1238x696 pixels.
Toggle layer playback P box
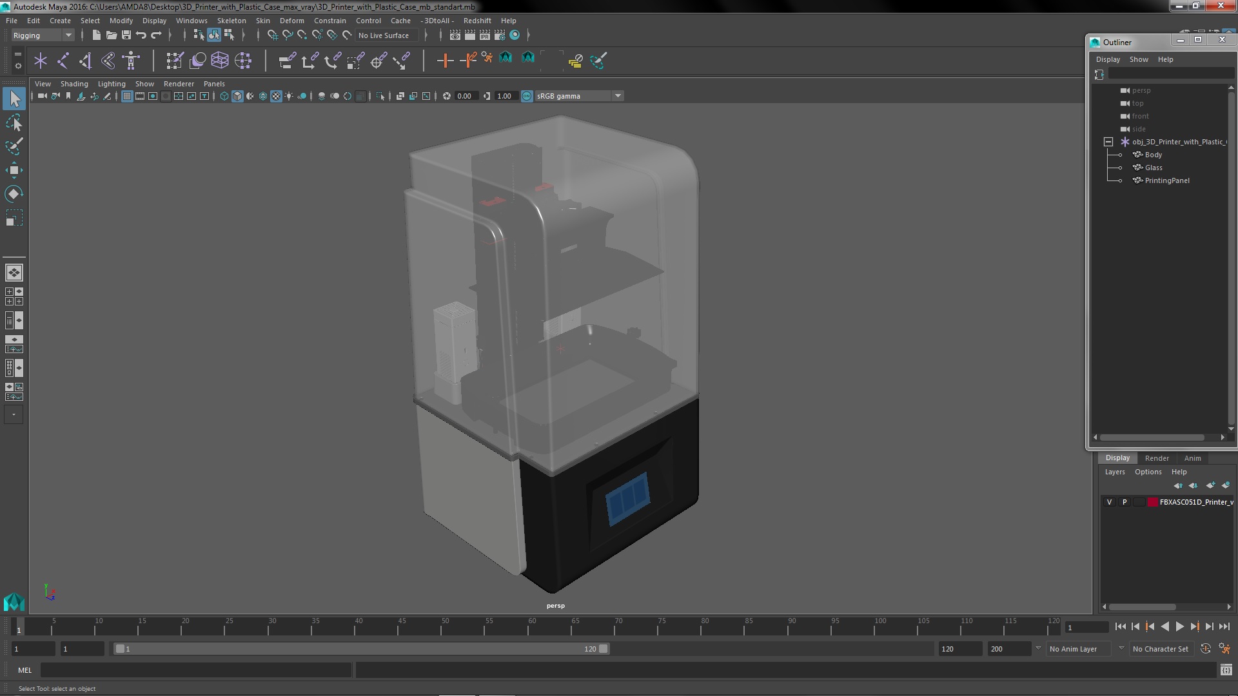(1125, 502)
